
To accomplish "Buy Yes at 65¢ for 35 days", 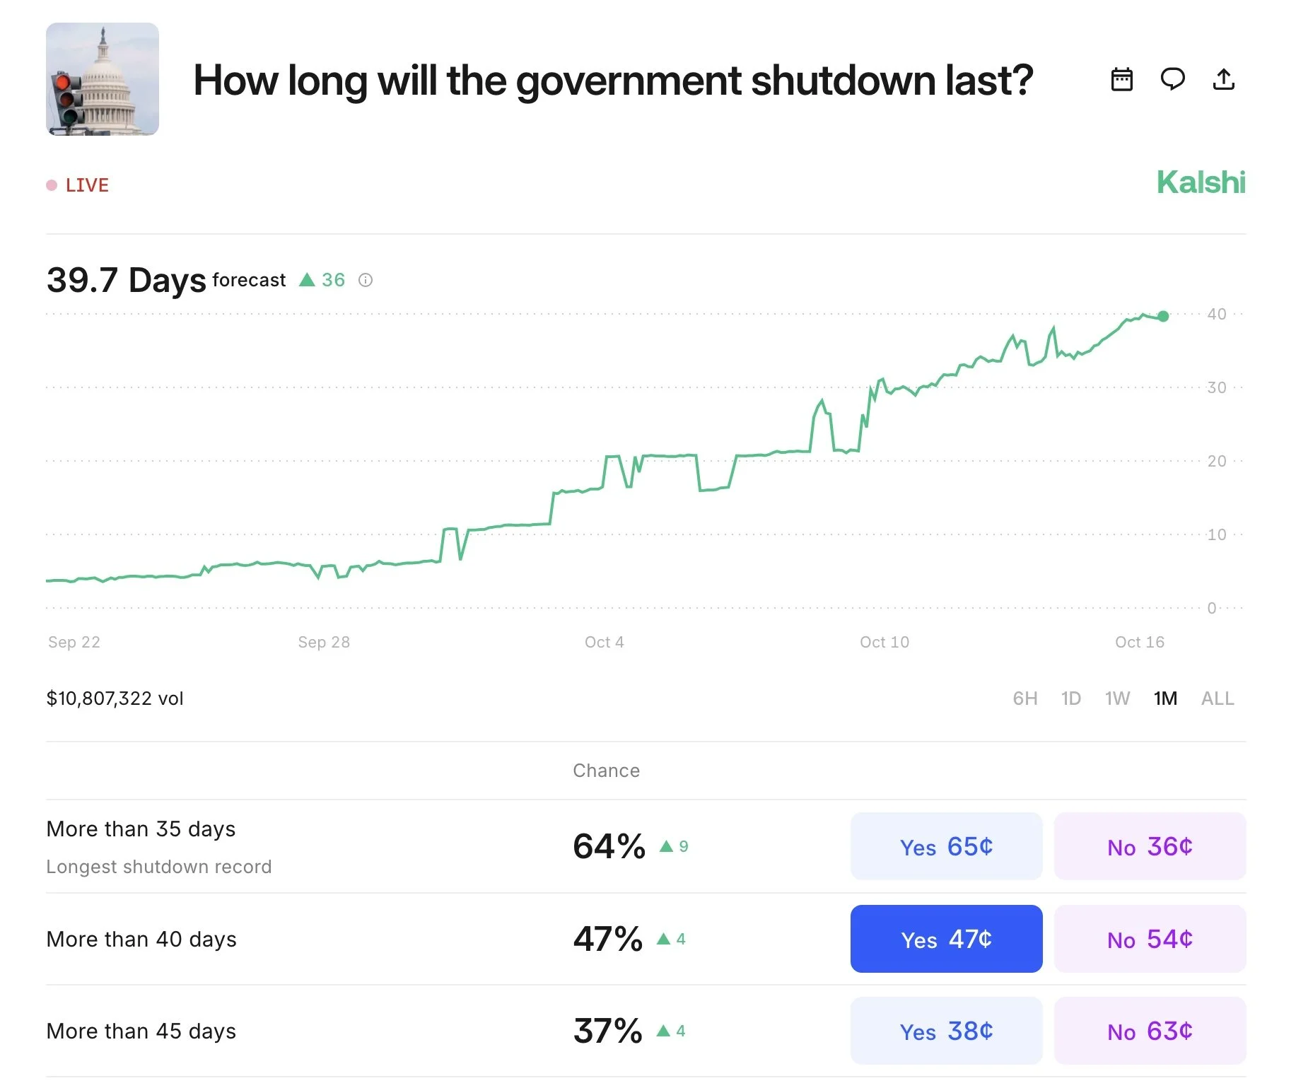I will click(x=946, y=846).
